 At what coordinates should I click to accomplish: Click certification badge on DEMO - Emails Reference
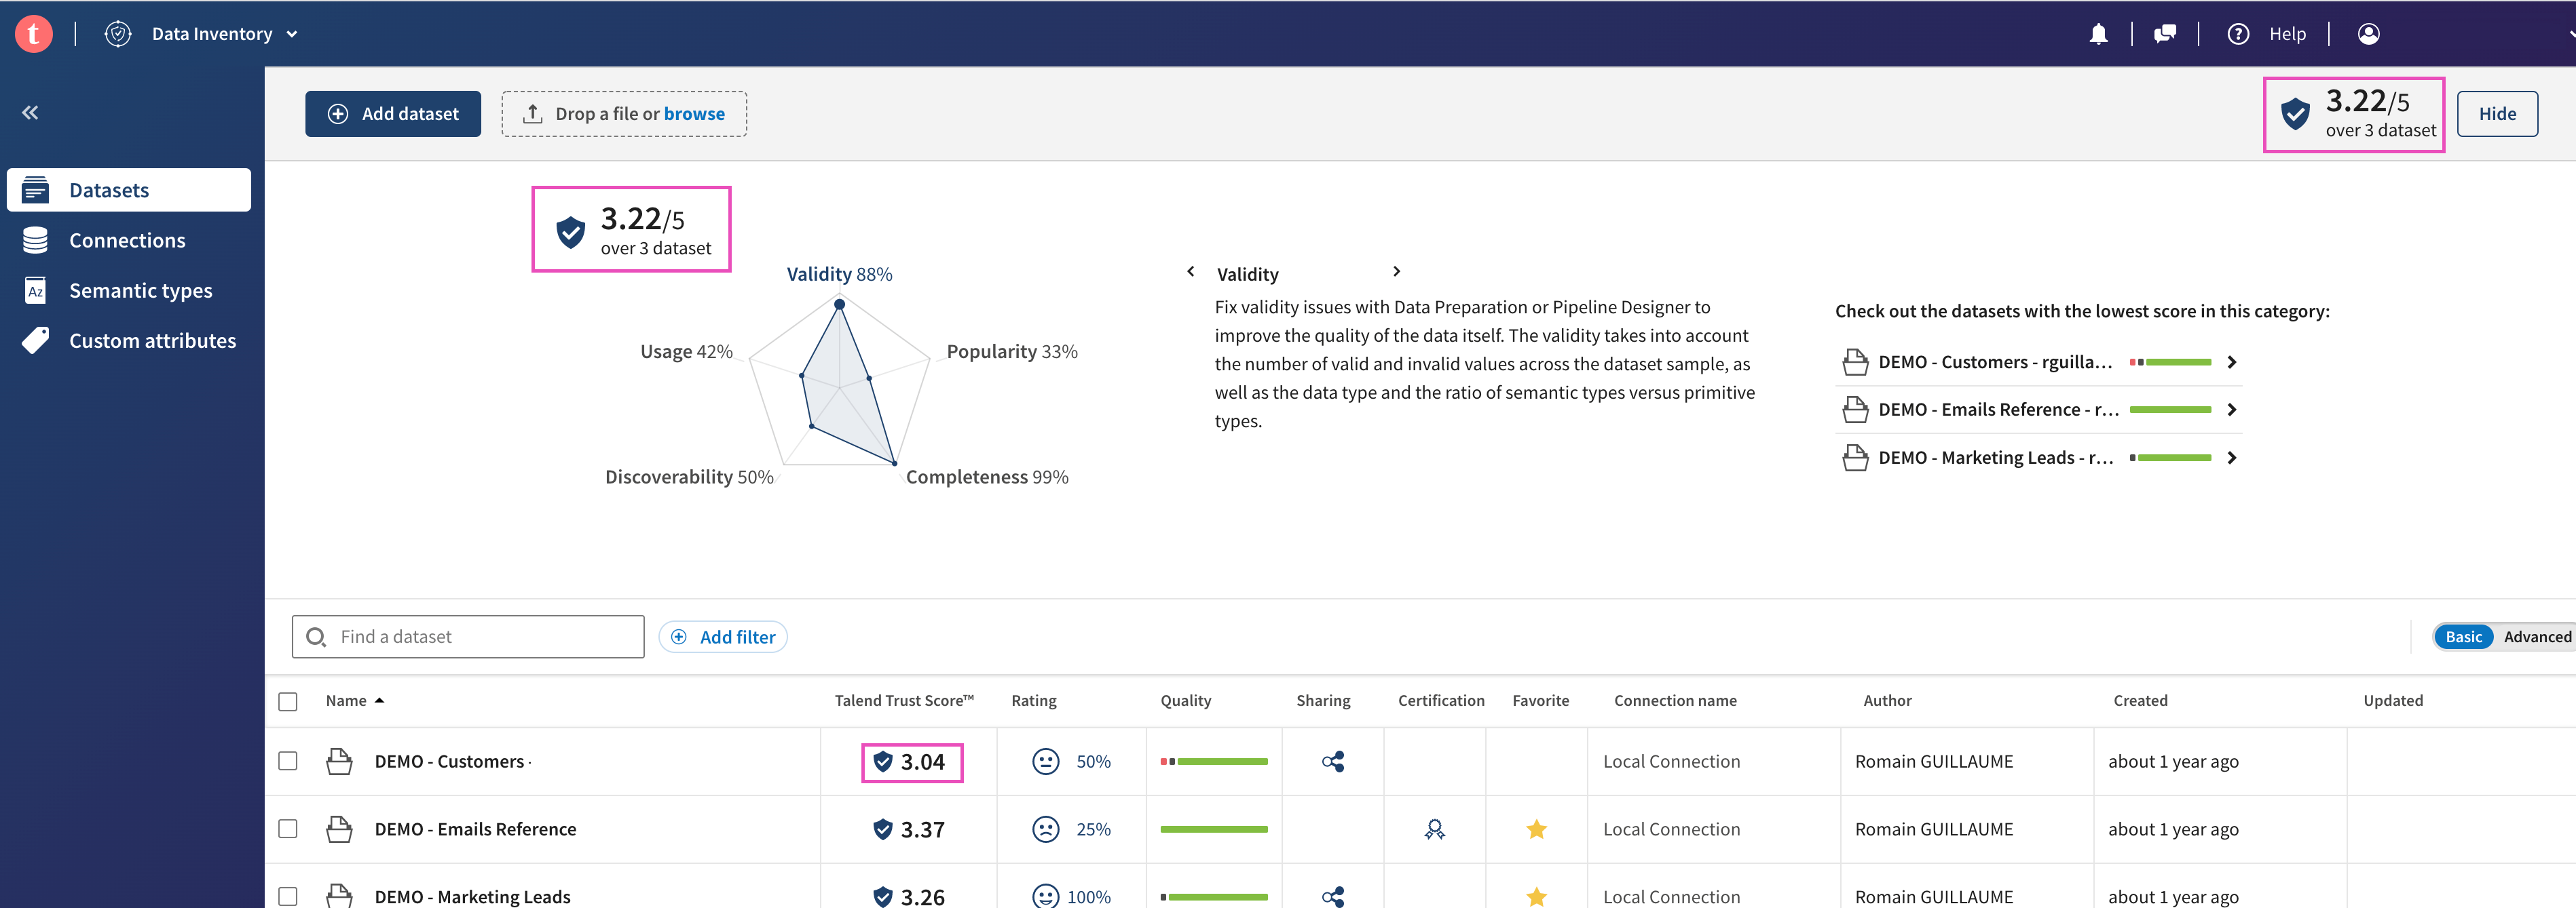(x=1434, y=829)
